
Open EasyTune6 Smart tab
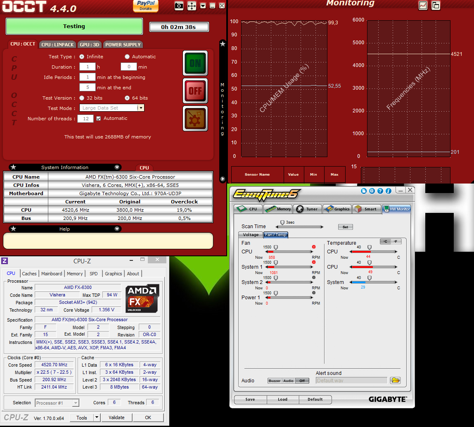(x=366, y=209)
